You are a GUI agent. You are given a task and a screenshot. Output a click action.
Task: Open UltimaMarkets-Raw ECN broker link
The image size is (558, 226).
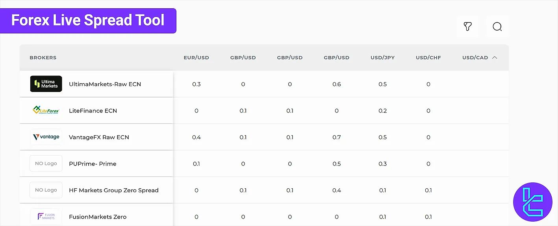tap(105, 84)
